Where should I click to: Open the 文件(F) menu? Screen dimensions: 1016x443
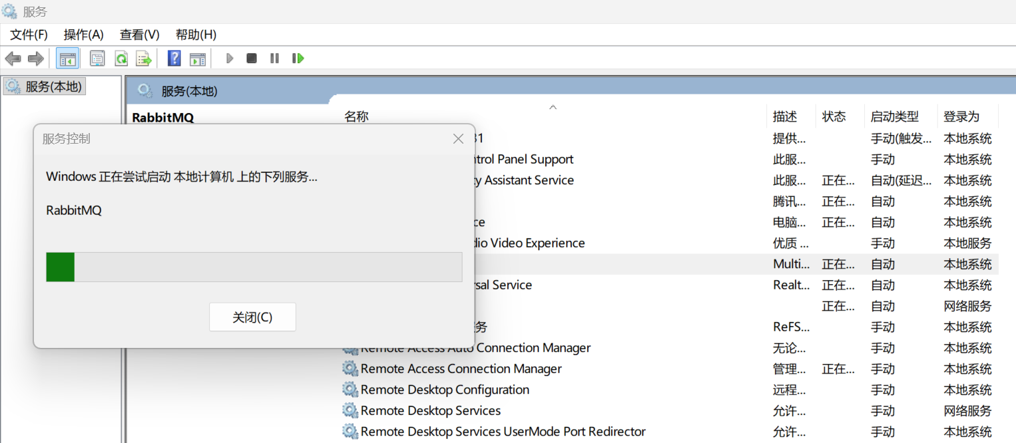coord(29,35)
